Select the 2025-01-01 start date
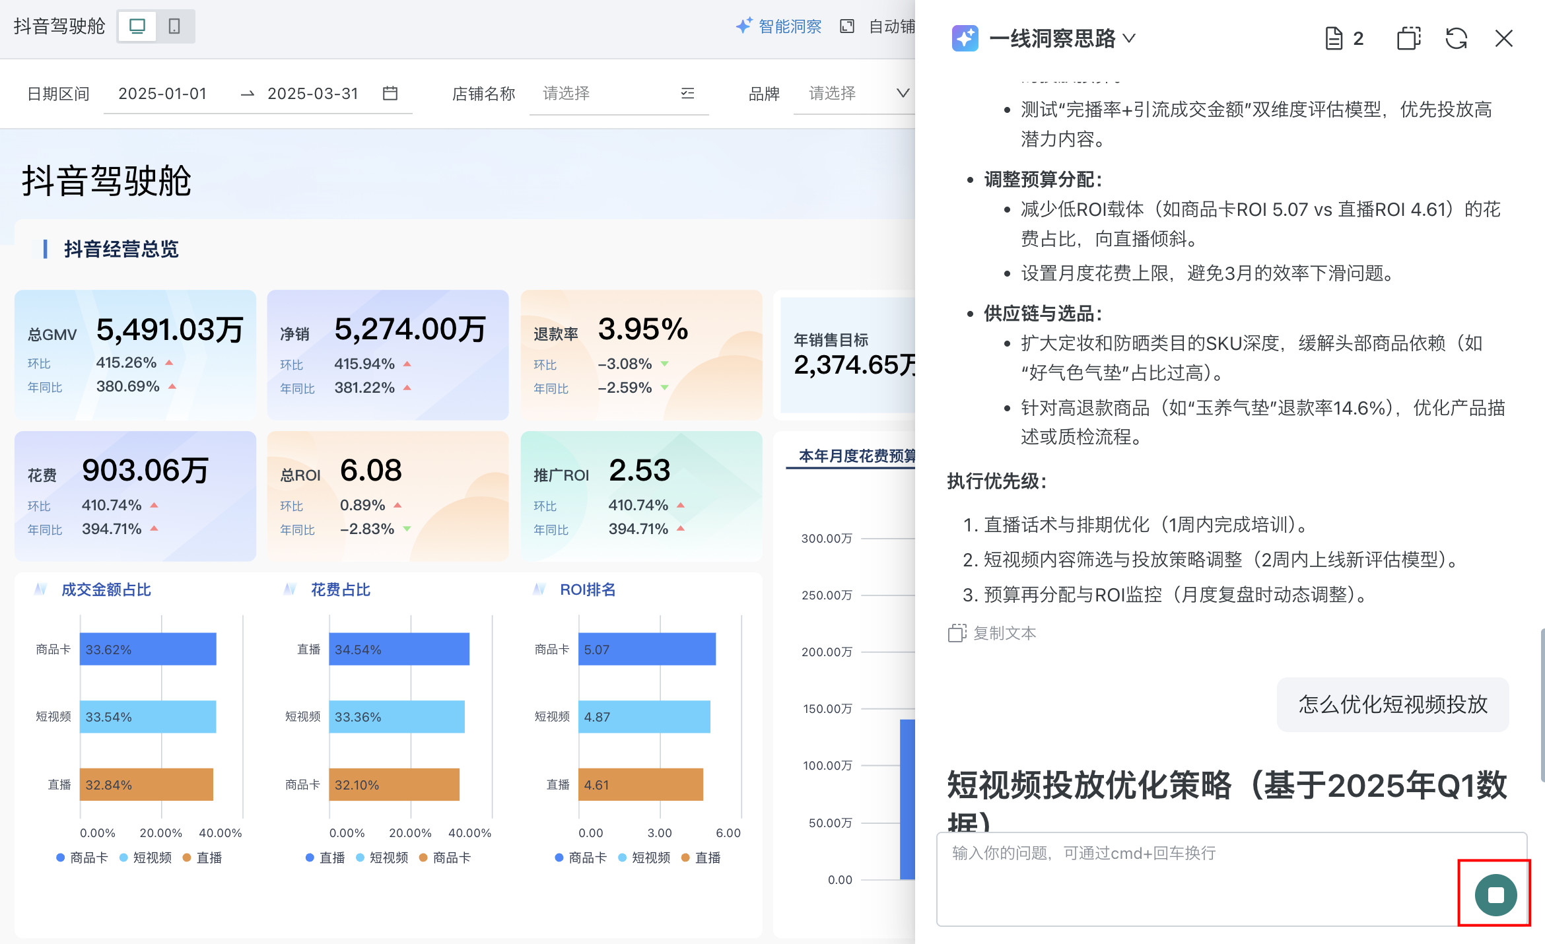Image resolution: width=1545 pixels, height=944 pixels. pyautogui.click(x=162, y=94)
